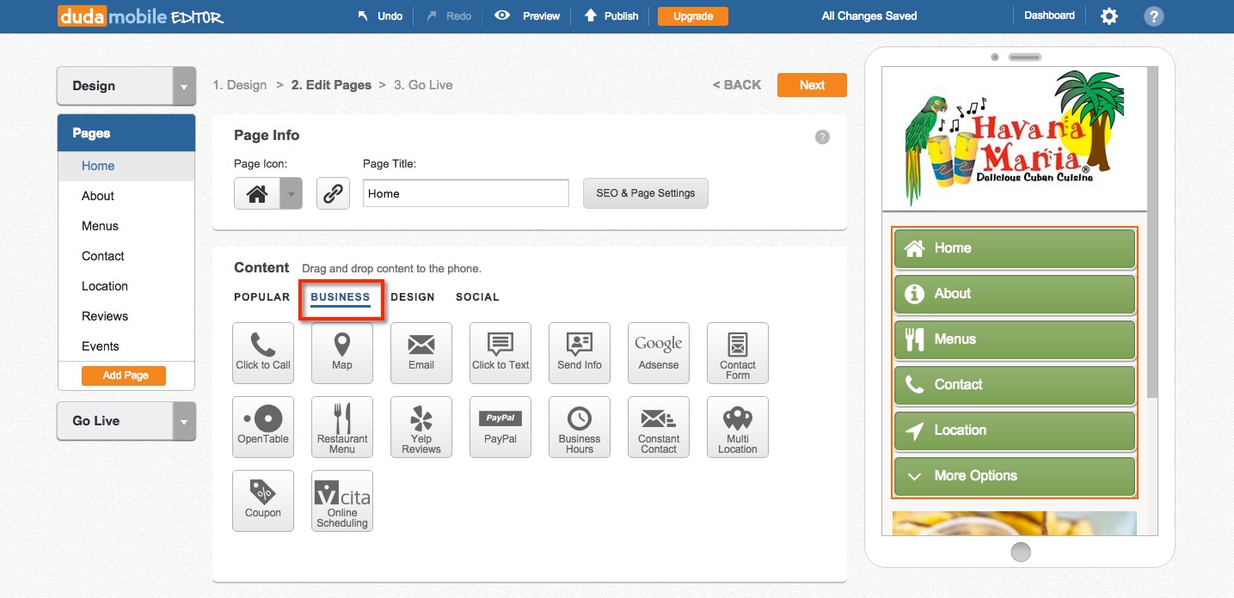Go to step 3. Go Live
Viewport: 1234px width, 598px height.
point(423,85)
